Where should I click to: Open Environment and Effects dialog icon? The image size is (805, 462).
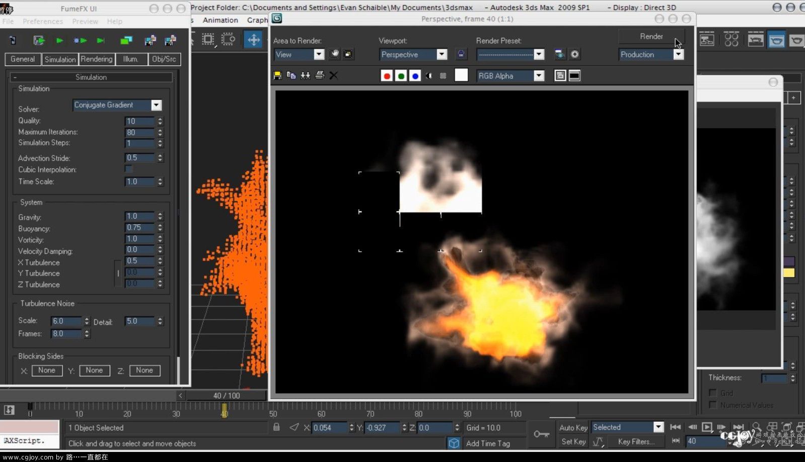(x=574, y=54)
